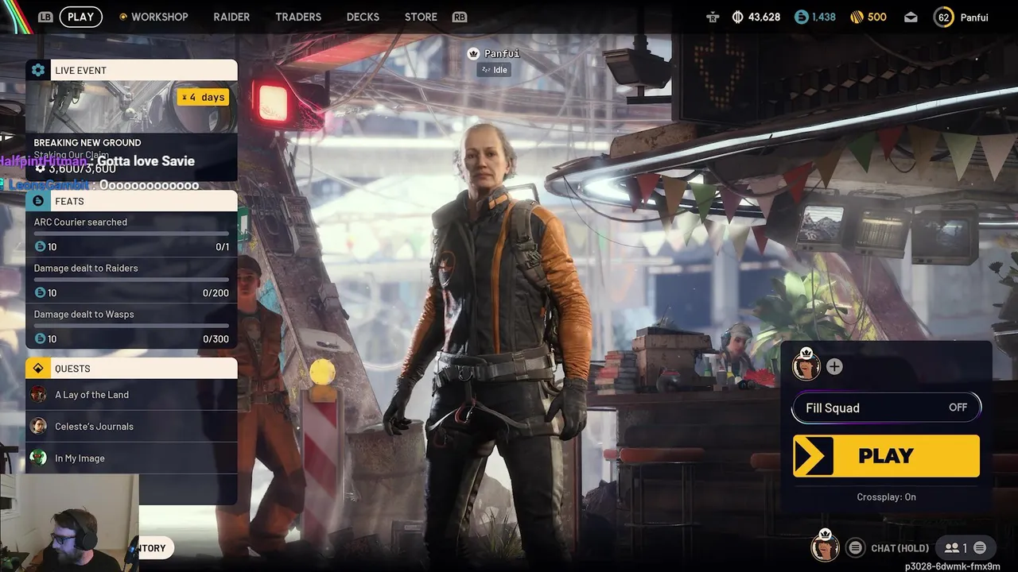Screen dimensions: 1018x572
Task: Click the RB bumper icon beside STORE
Action: click(x=459, y=17)
